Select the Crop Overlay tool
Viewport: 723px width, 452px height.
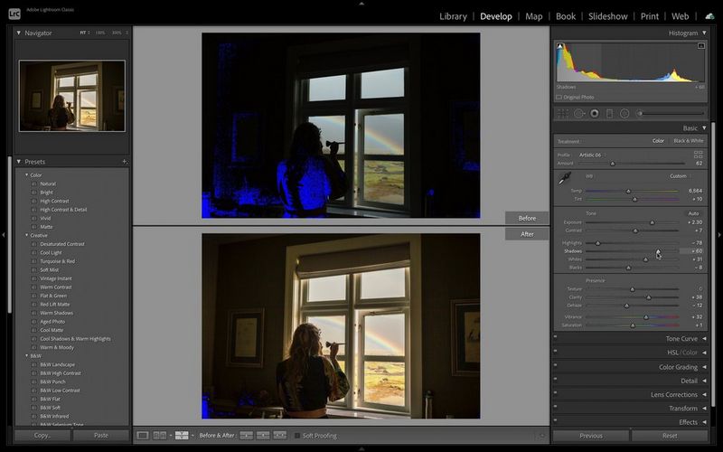563,113
